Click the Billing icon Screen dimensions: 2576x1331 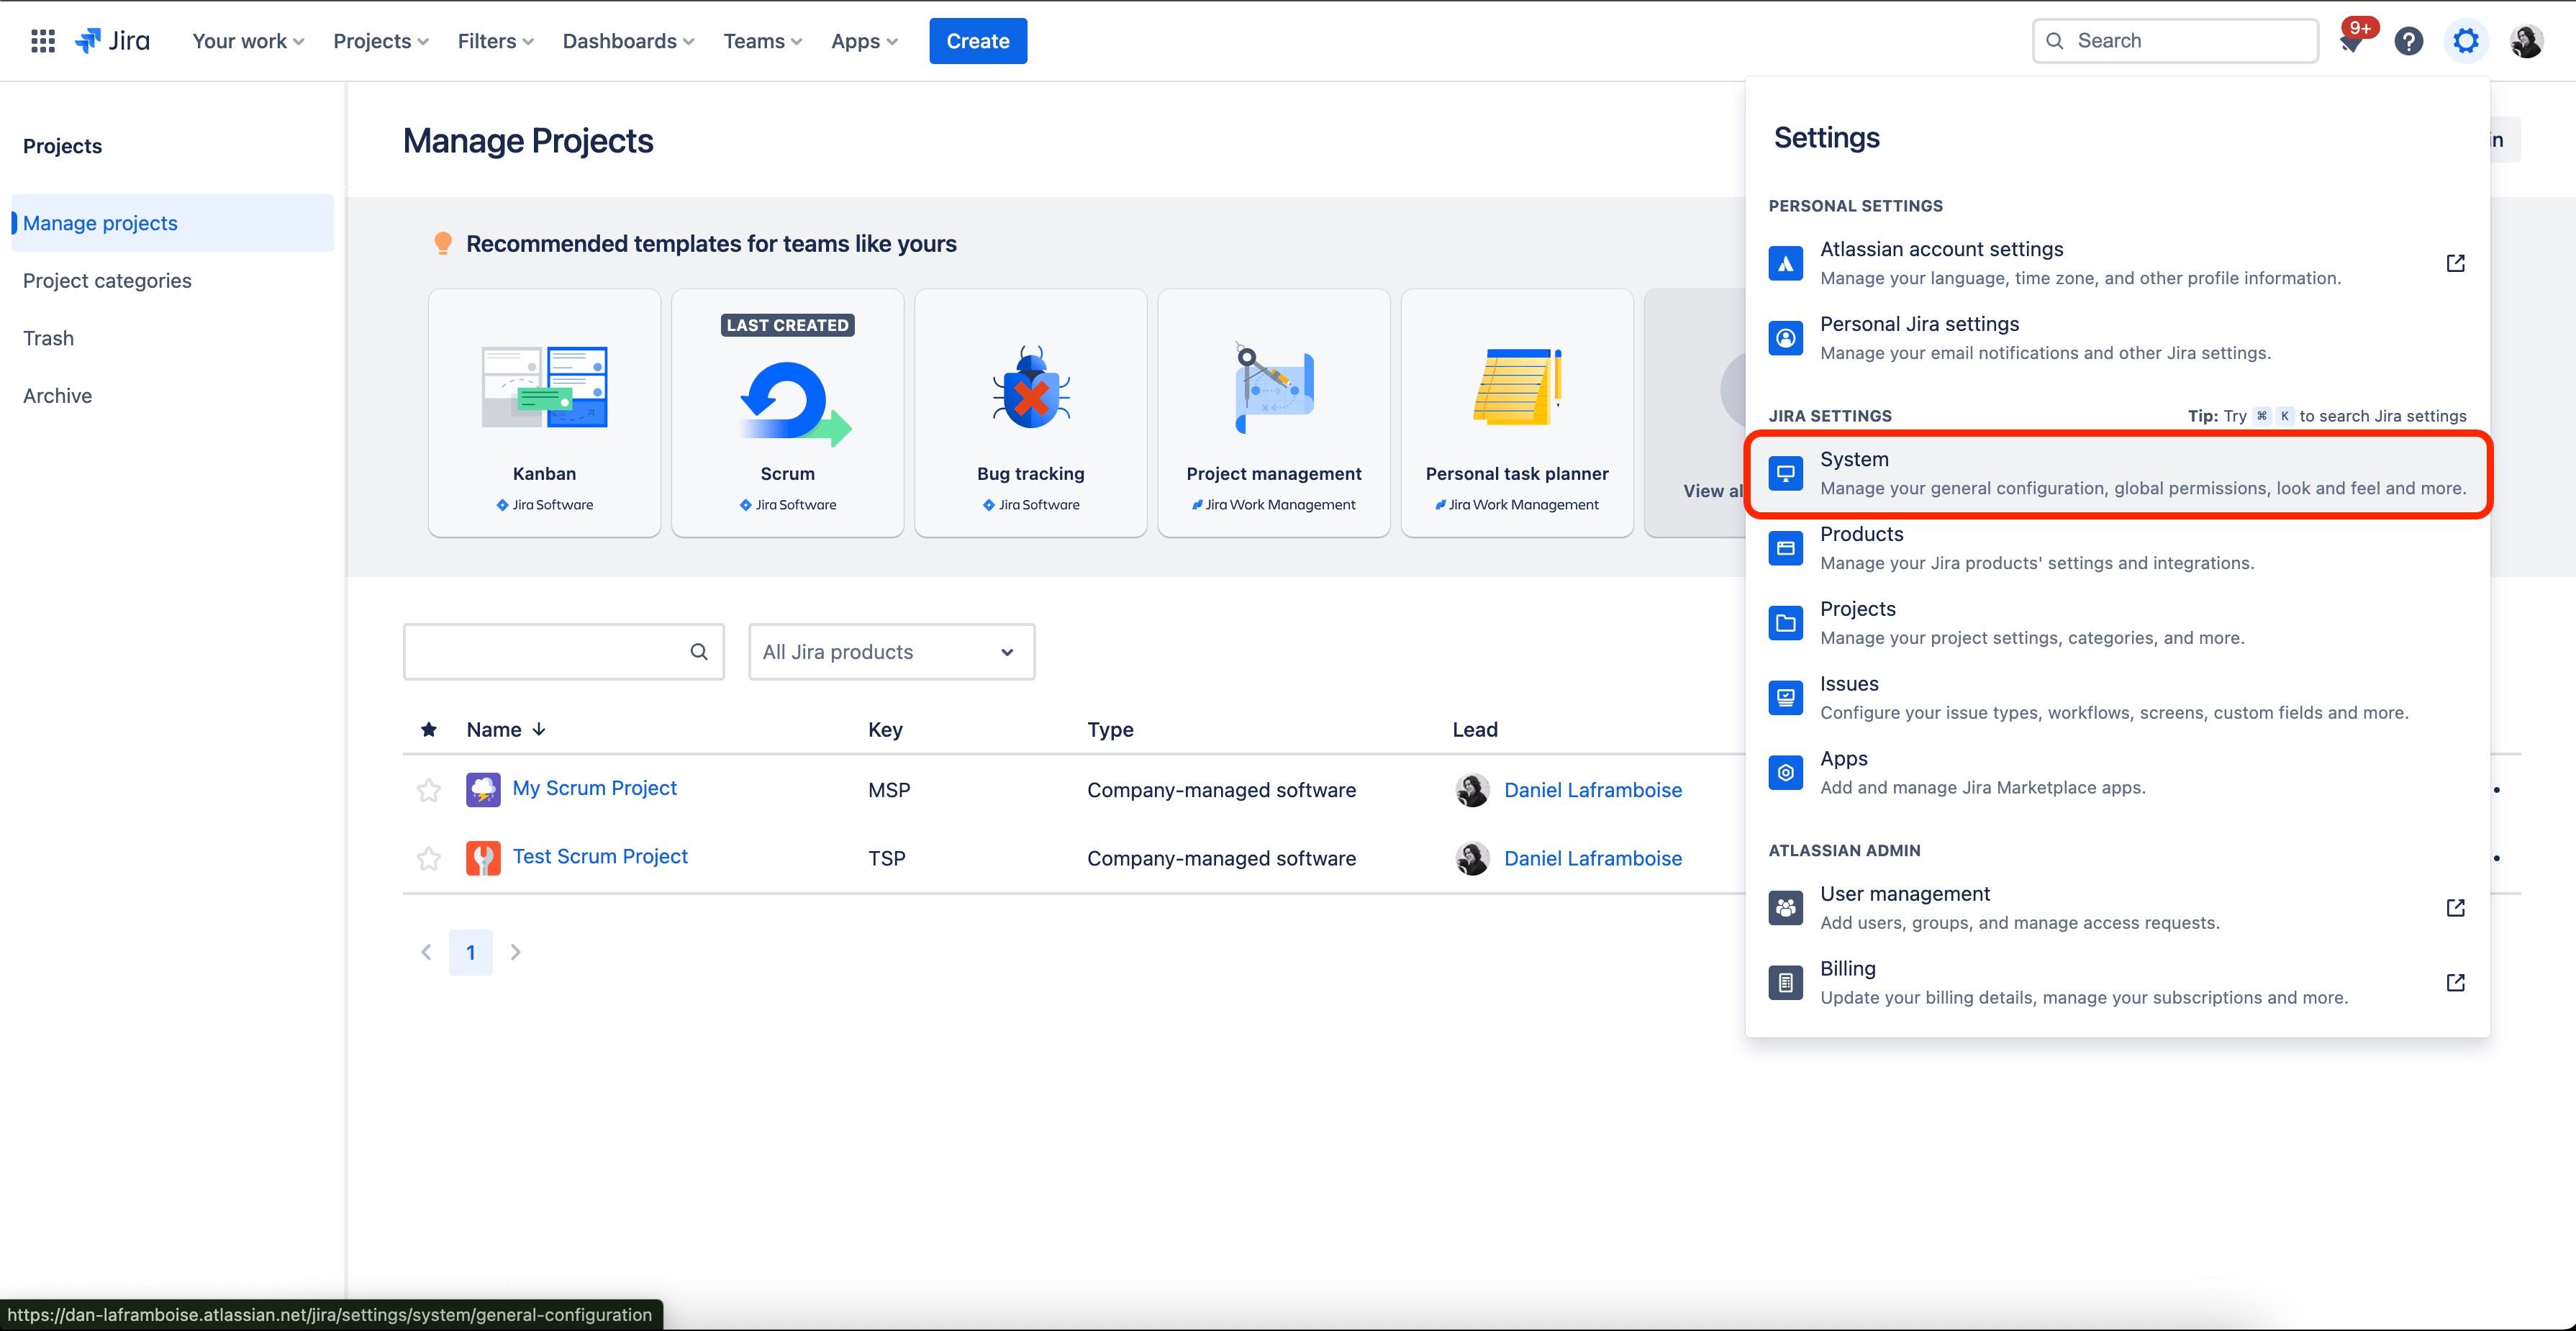1786,983
